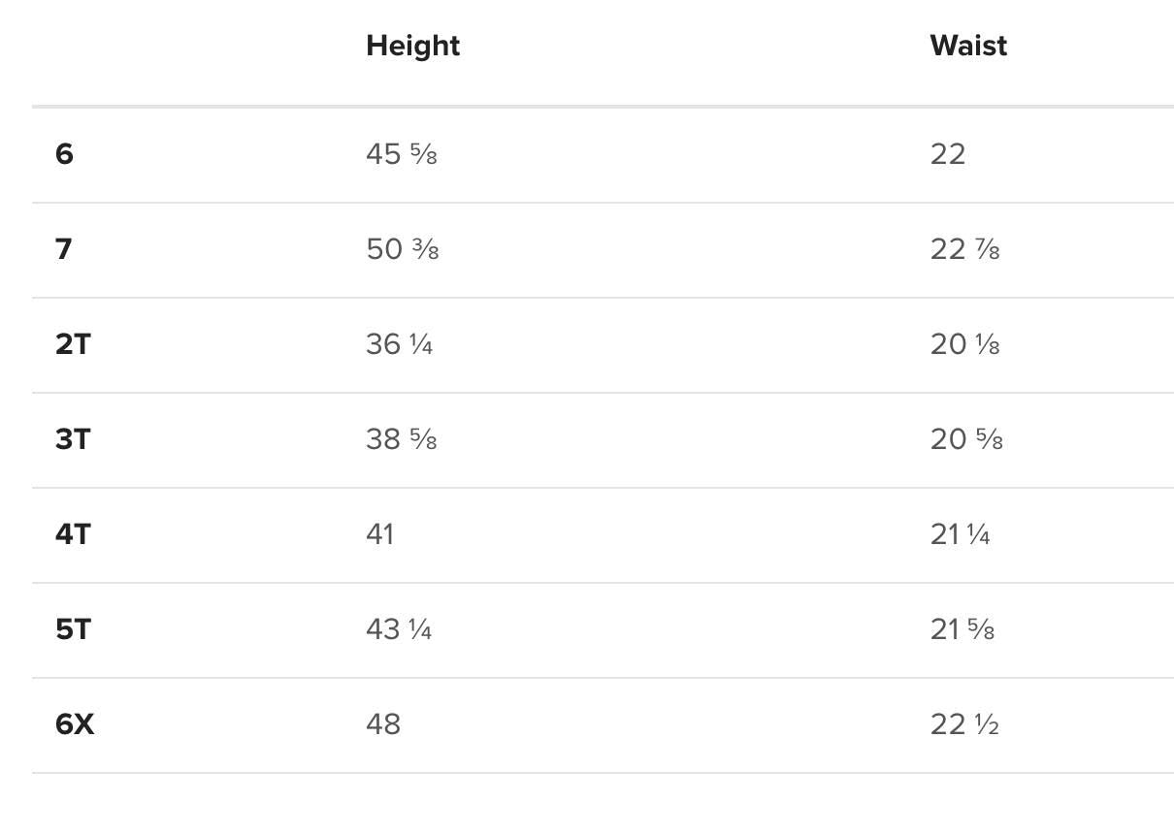
Task: Click the 3T size label
Action: (x=73, y=439)
